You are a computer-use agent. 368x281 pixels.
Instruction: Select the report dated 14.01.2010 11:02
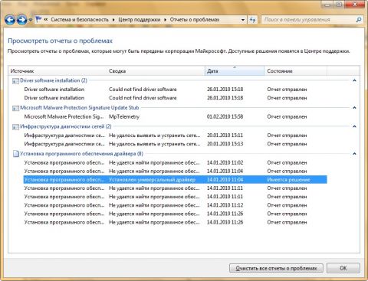175,162
